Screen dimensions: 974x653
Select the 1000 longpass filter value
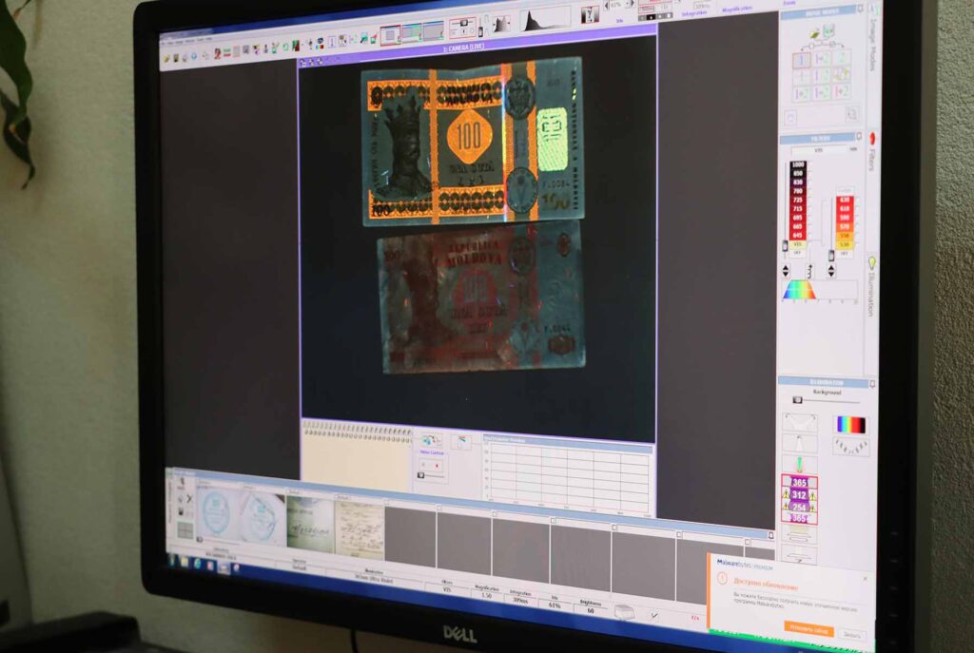point(797,165)
